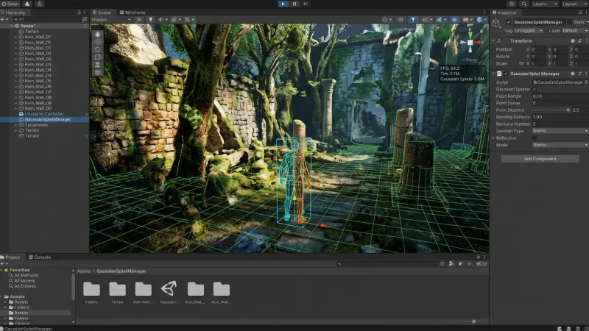Click the Add Component button
589x331 pixels.
[x=540, y=159]
